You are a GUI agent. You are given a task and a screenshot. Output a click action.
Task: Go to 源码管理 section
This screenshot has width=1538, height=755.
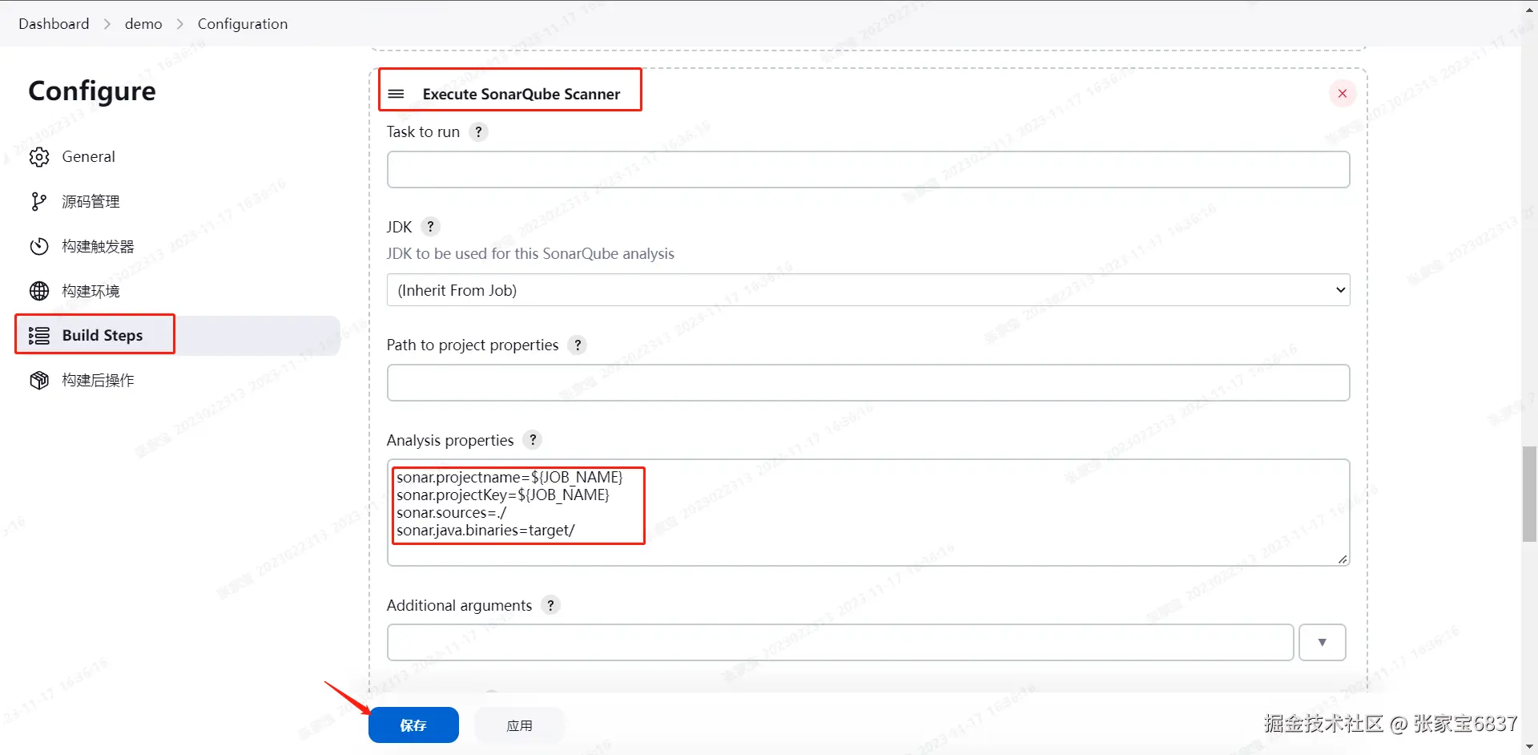tap(91, 201)
